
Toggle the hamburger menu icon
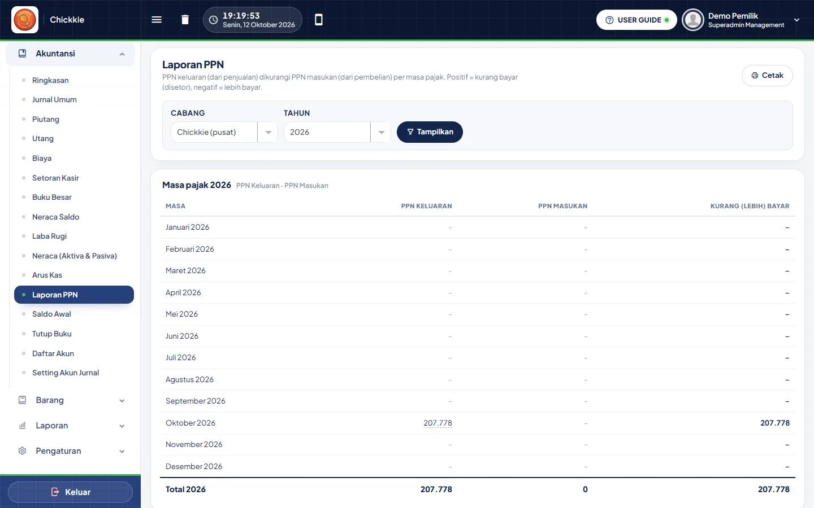(157, 20)
